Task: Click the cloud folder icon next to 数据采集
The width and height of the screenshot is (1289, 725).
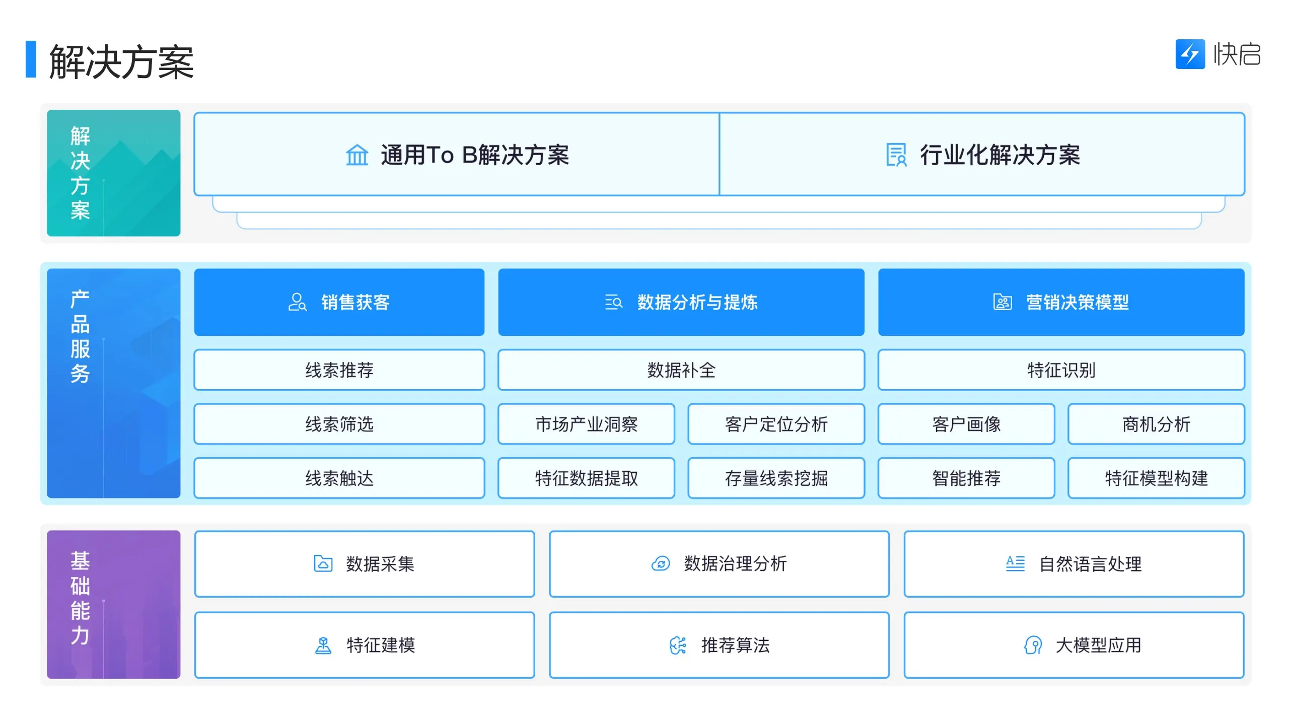Action: (x=324, y=564)
